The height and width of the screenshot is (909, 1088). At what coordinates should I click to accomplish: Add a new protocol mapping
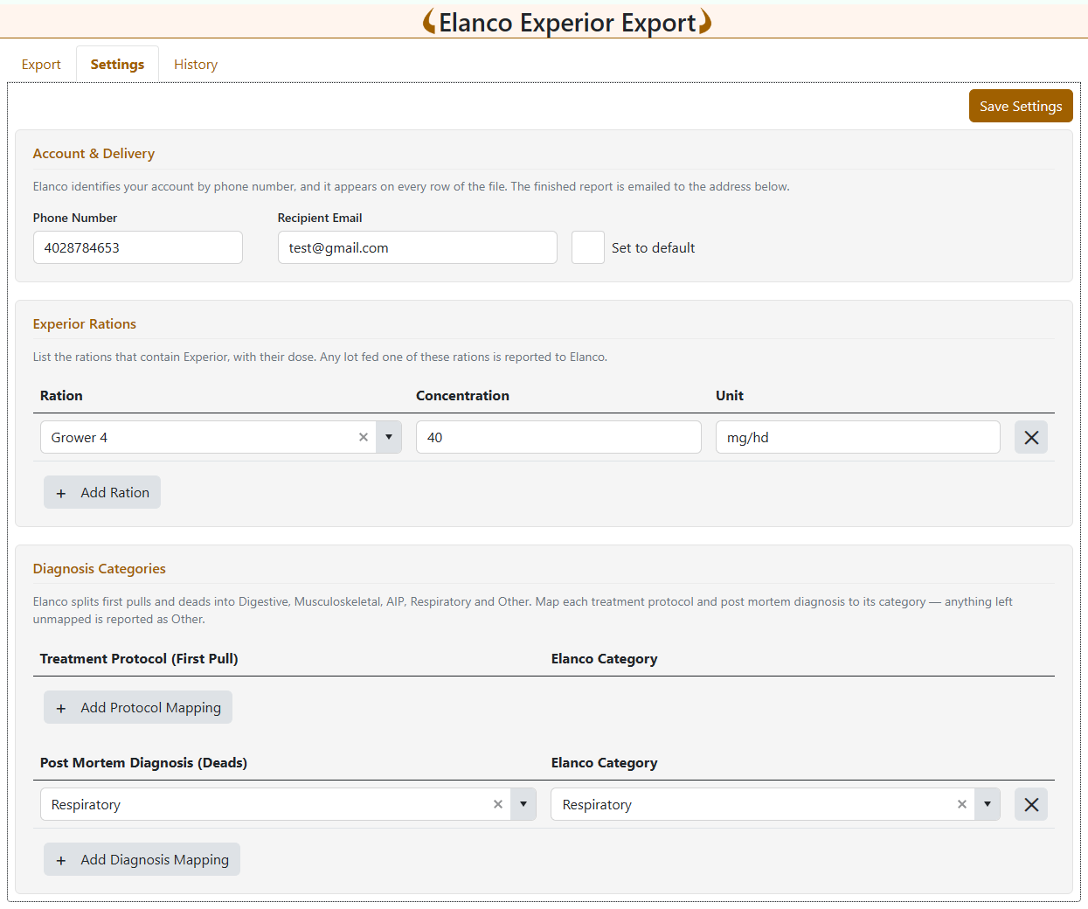pyautogui.click(x=138, y=707)
